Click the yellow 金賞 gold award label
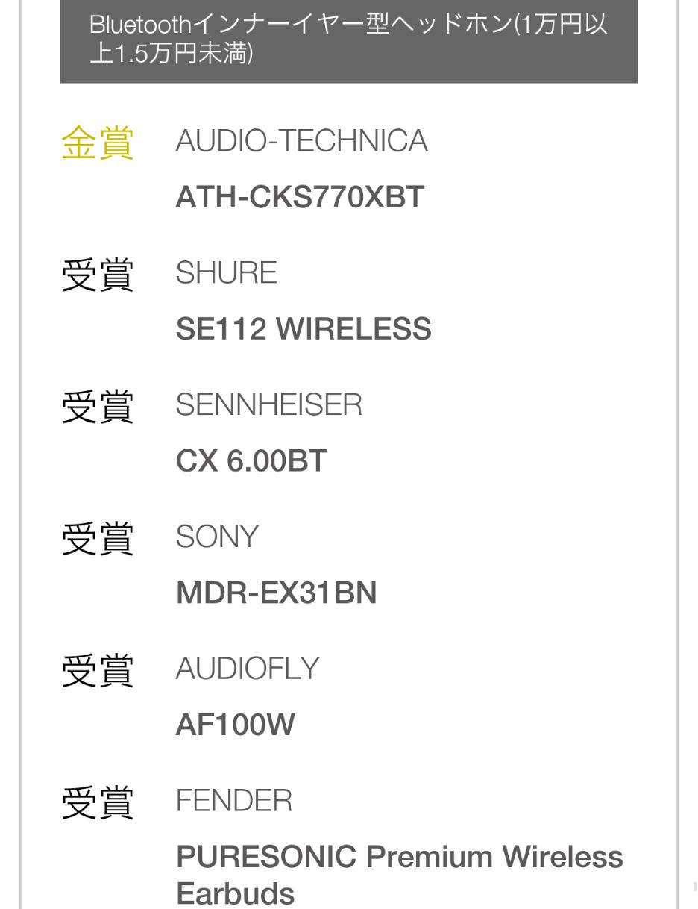698x909 pixels. (97, 143)
